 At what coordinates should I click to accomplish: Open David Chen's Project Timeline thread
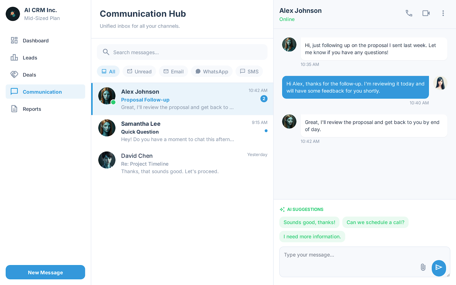tap(182, 163)
